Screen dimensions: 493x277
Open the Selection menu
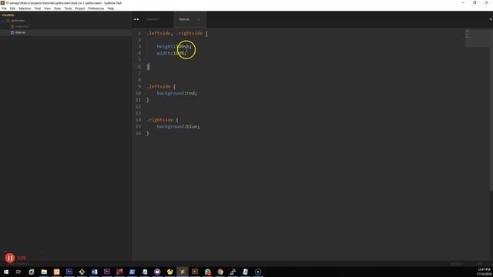pyautogui.click(x=25, y=8)
